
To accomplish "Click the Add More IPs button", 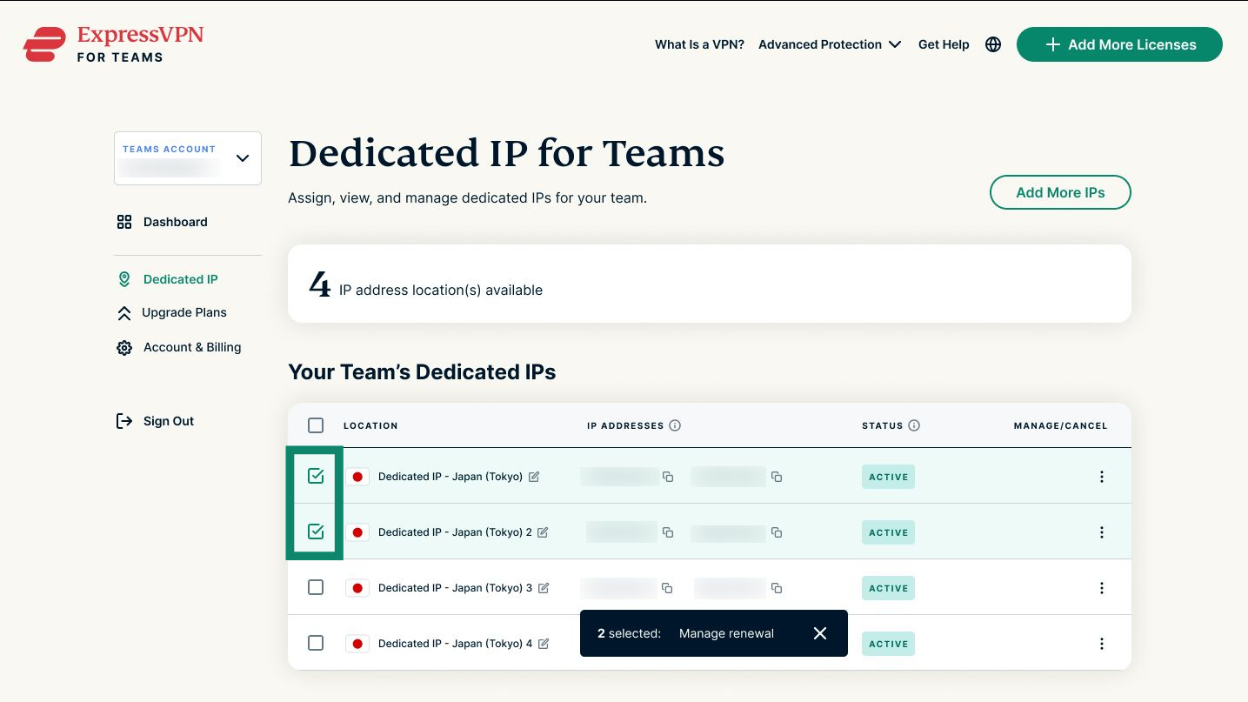I will click(x=1060, y=192).
